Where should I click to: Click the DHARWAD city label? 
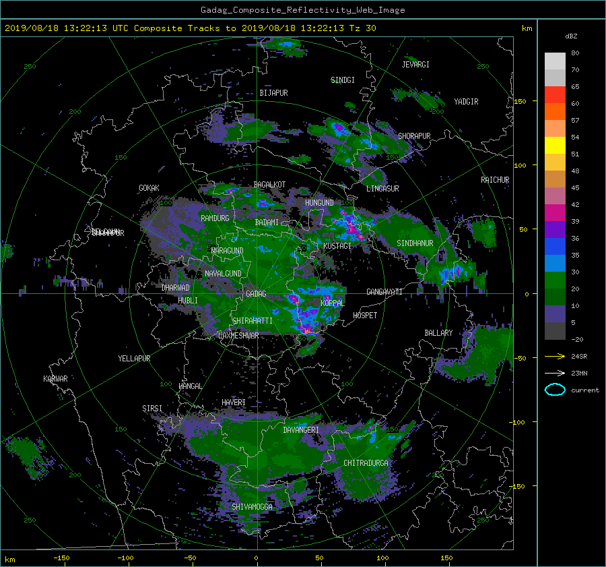pyautogui.click(x=176, y=288)
